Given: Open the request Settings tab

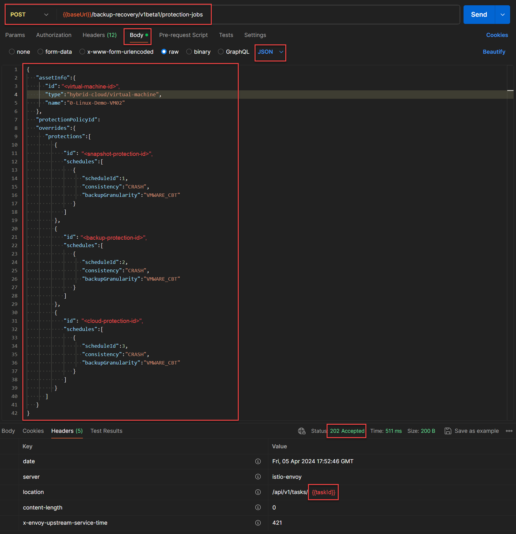Looking at the screenshot, I should coord(255,35).
